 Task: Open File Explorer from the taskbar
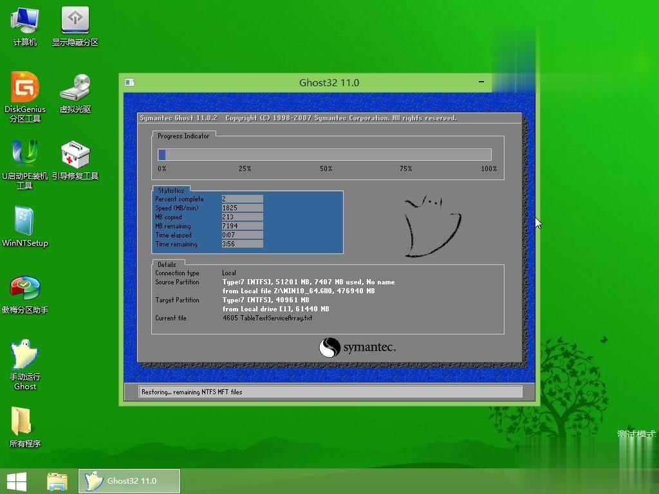coord(57,480)
